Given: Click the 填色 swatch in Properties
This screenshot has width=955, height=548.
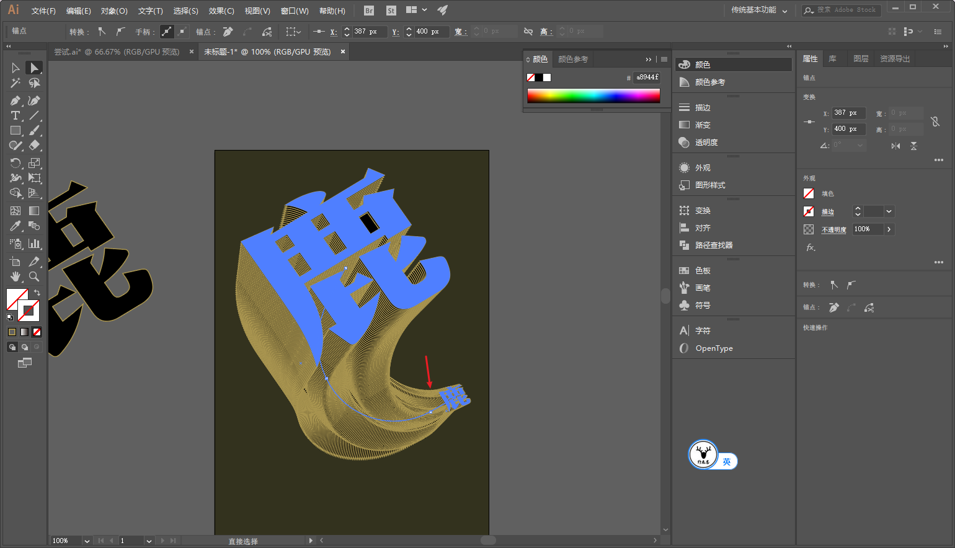Looking at the screenshot, I should (809, 193).
